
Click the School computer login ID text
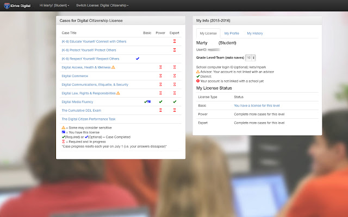click(x=231, y=67)
